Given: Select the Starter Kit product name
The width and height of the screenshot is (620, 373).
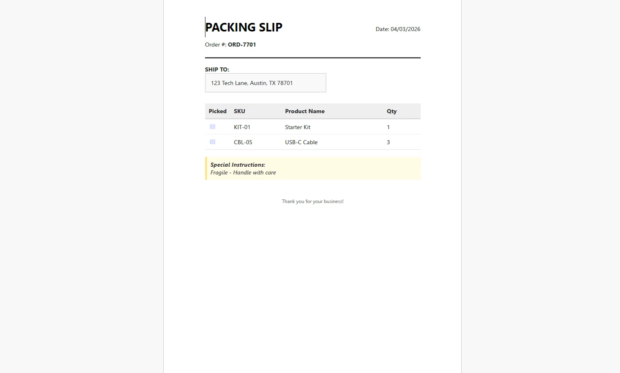Looking at the screenshot, I should (x=298, y=127).
